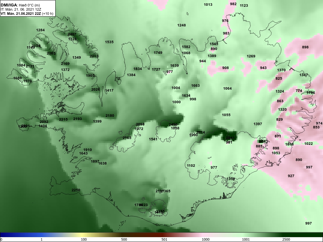Click the 1269 height value

251,56
